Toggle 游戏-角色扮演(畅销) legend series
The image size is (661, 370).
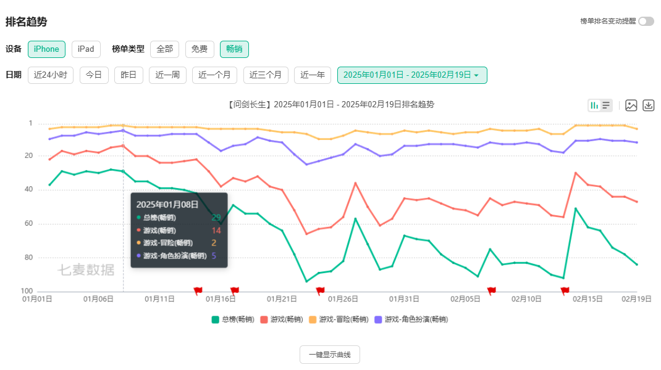coord(411,319)
